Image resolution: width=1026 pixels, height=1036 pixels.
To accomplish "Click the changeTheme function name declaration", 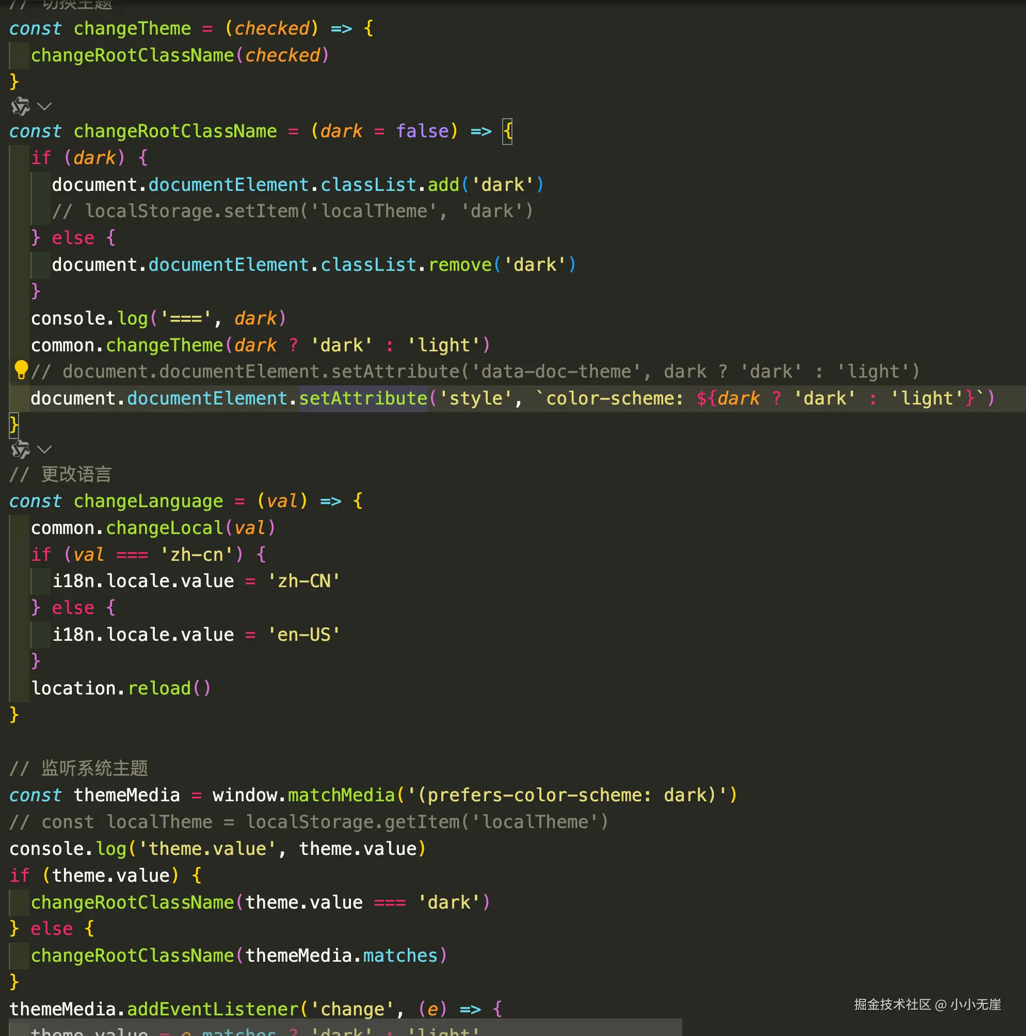I will pos(132,28).
